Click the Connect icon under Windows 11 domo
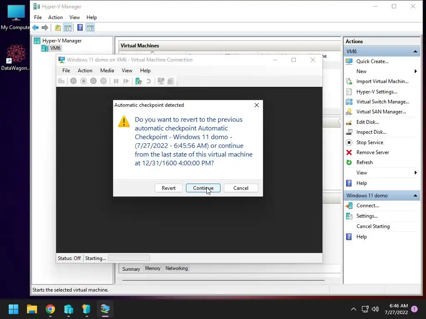 (349, 206)
